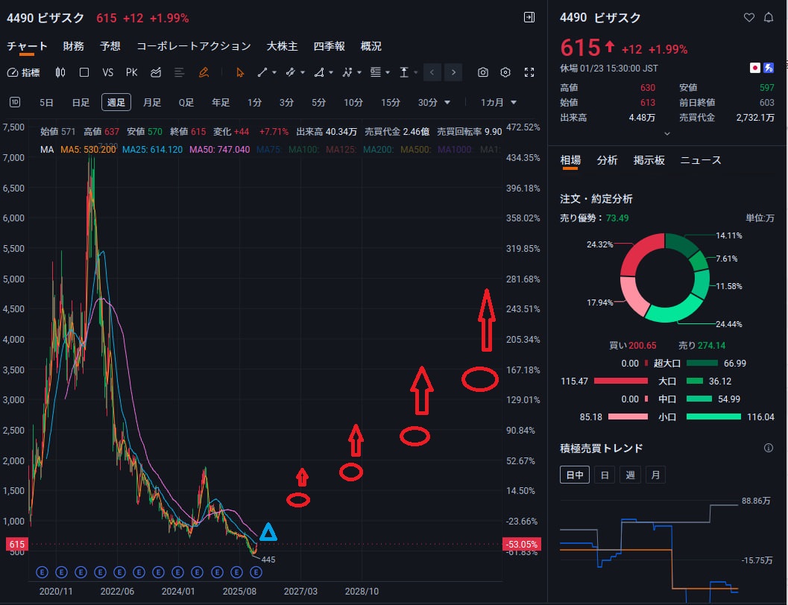788x605 pixels.
Task: Go to previous drawing with left arrow
Action: (x=432, y=72)
